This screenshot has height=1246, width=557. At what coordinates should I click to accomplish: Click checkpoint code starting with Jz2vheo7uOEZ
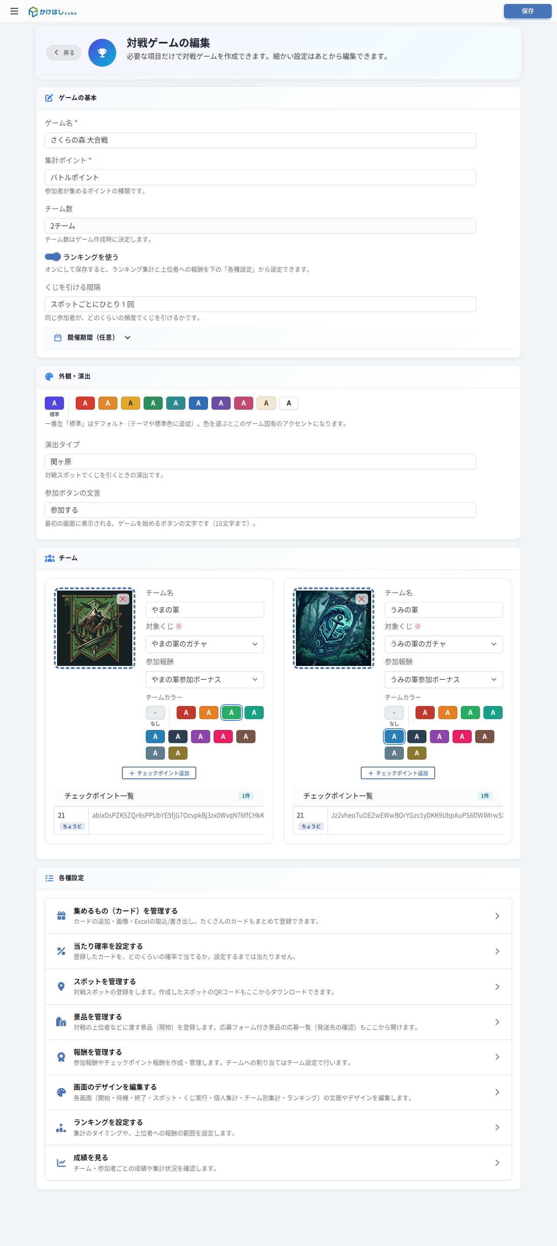click(416, 815)
